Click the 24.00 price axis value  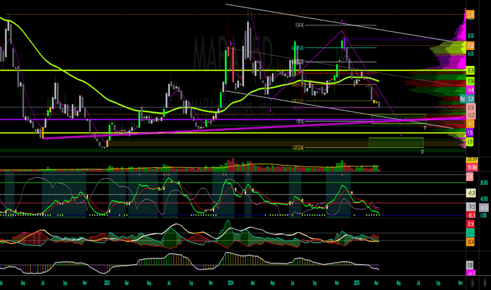[470, 54]
